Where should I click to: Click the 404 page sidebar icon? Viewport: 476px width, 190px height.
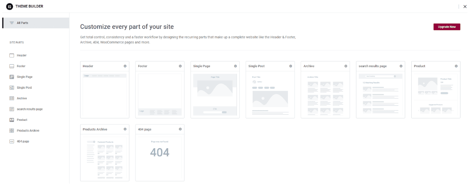coord(12,142)
